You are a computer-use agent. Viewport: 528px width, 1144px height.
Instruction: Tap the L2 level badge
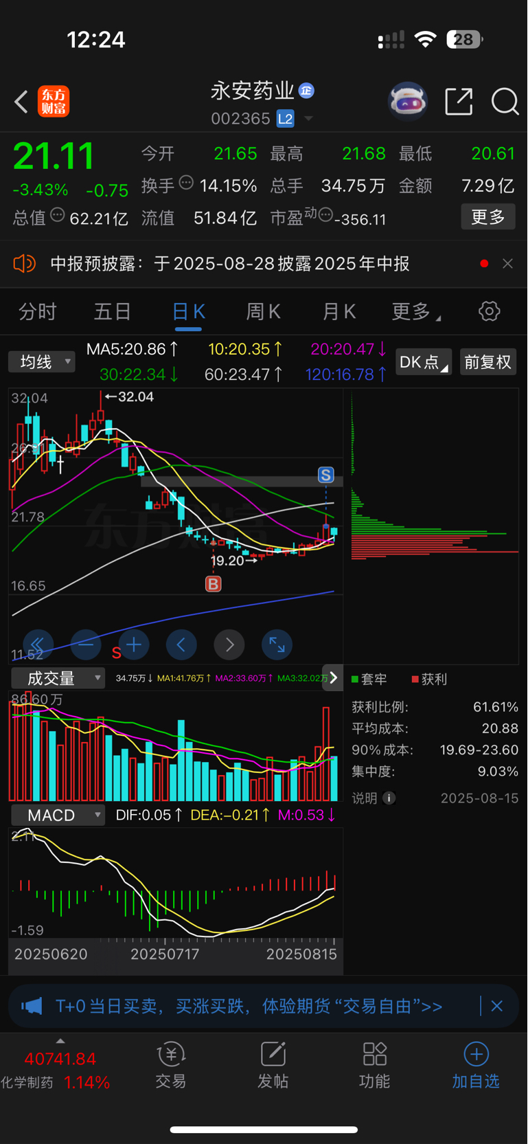coord(286,119)
